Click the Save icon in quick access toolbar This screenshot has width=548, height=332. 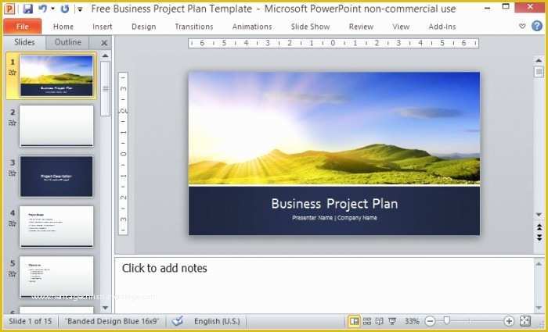tap(27, 9)
